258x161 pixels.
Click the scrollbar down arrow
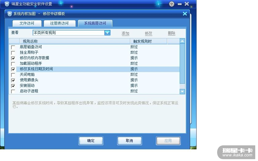182,91
